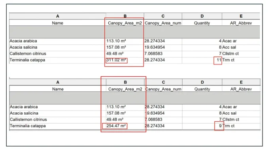Select column C header in first table
Image resolution: width=268 pixels, height=149 pixels.
click(x=163, y=16)
